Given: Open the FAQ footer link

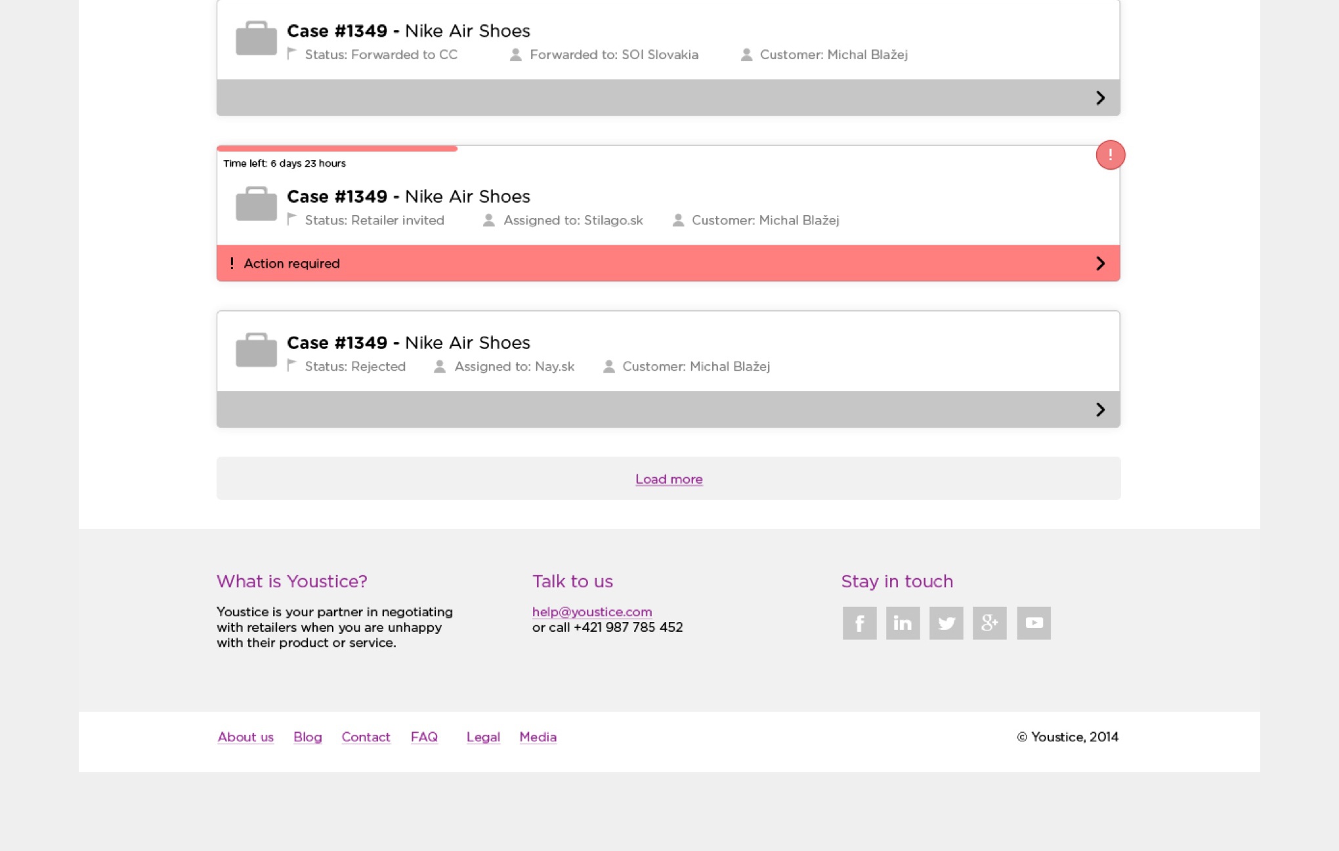Looking at the screenshot, I should pos(424,737).
